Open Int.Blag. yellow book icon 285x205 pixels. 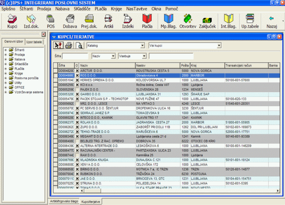pos(229,19)
